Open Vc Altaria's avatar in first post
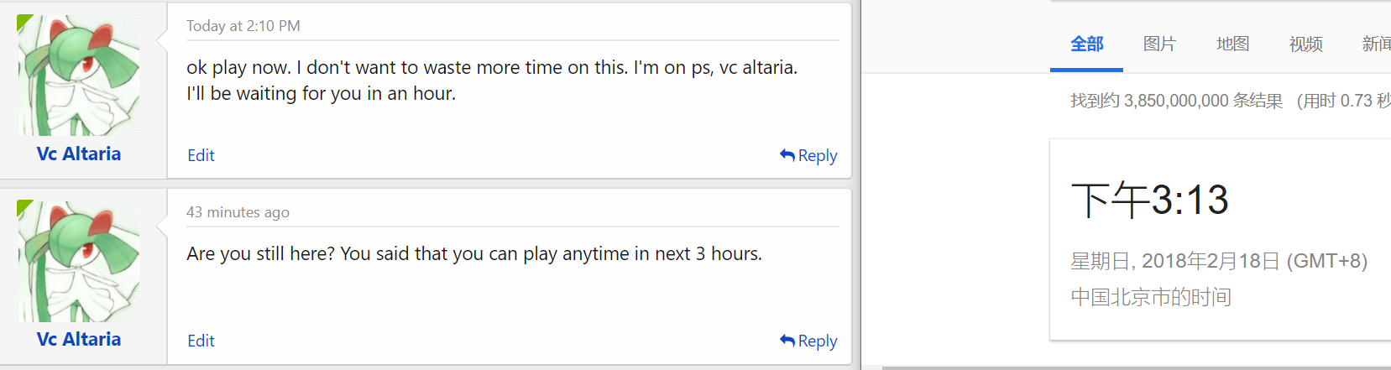Screen dimensions: 1391x370 [79, 76]
